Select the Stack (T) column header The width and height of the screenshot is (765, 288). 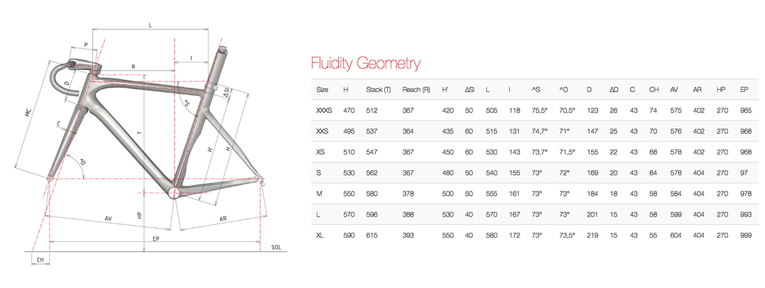coord(378,90)
